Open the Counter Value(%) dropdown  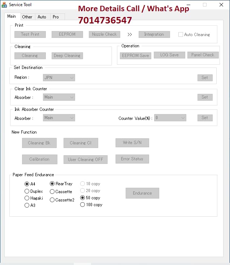click(x=170, y=118)
